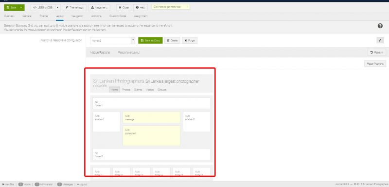Click the Purge layout button
The height and width of the screenshot is (187, 389).
190,40
